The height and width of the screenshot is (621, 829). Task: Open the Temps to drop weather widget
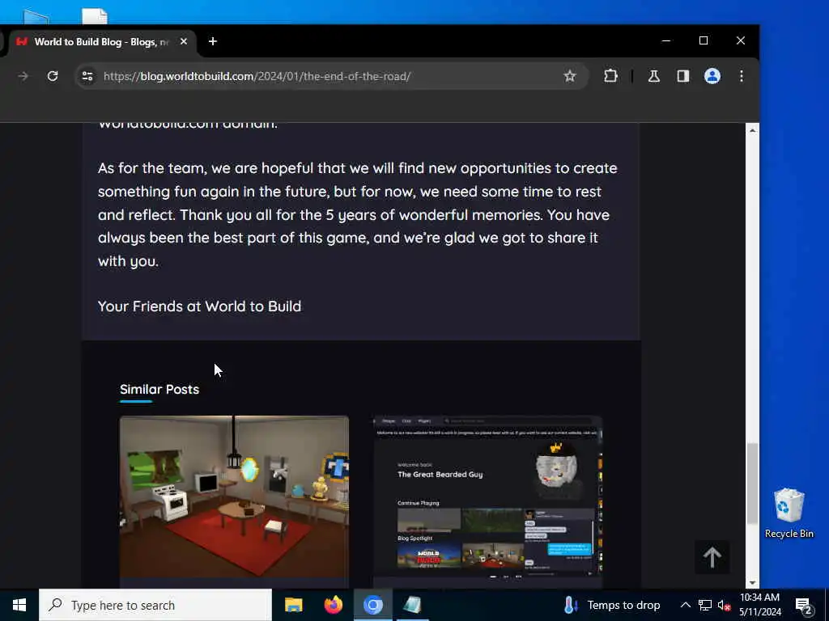[612, 605]
